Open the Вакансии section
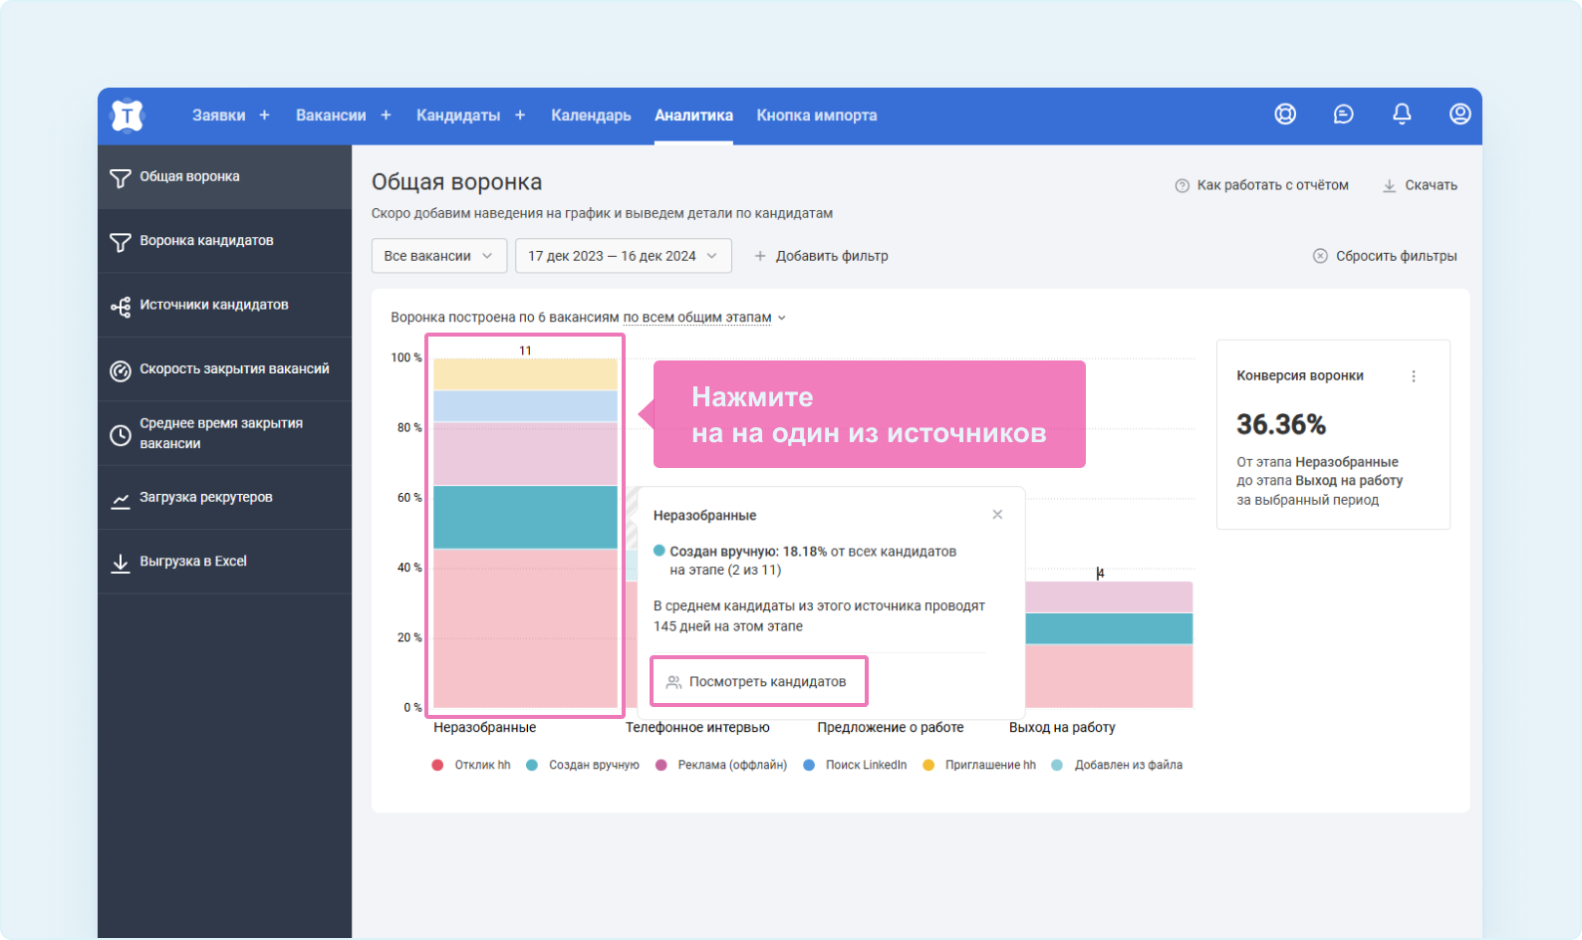Image resolution: width=1582 pixels, height=940 pixels. click(331, 116)
